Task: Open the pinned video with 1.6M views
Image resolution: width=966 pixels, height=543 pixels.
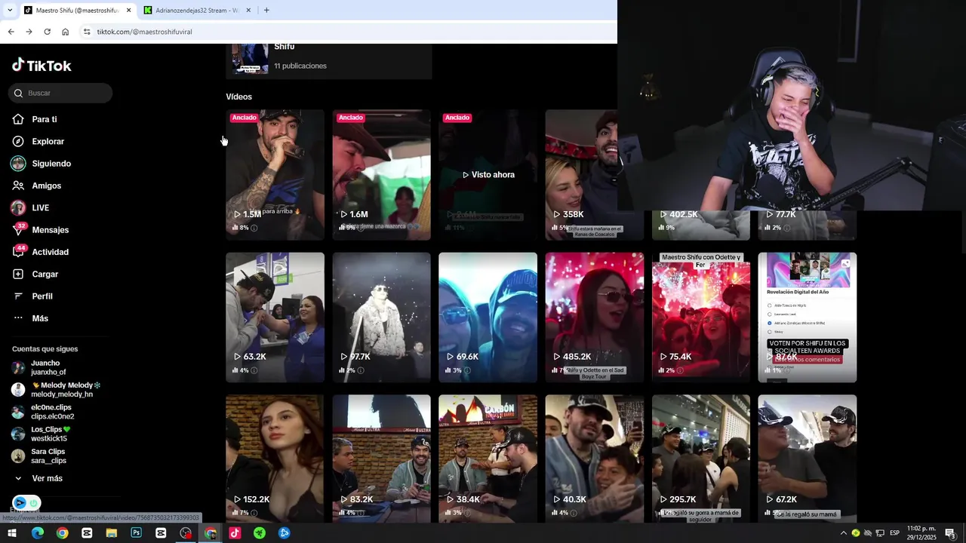Action: pos(381,175)
